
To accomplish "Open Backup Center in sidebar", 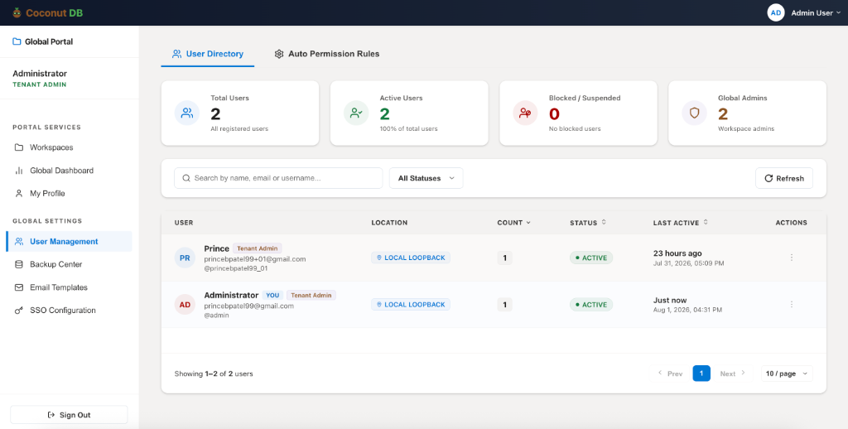I will tap(70, 264).
